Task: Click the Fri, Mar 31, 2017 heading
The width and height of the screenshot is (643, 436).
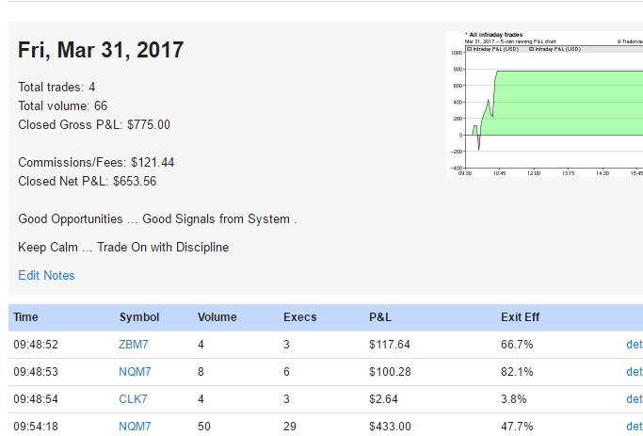Action: (x=101, y=50)
